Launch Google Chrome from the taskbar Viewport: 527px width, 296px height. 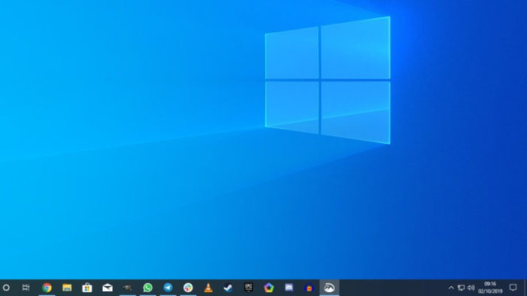(47, 288)
